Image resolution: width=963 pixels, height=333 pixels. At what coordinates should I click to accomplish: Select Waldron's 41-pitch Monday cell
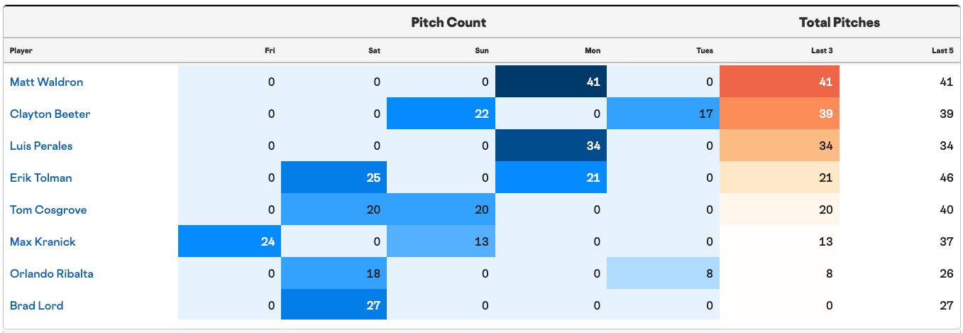coord(551,82)
